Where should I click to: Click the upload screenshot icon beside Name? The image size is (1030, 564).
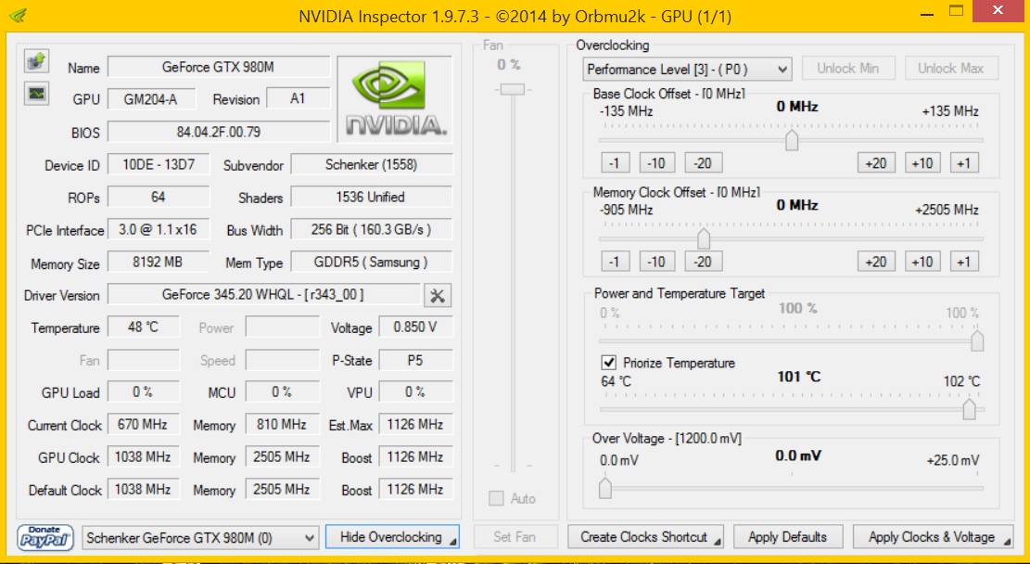click(x=37, y=61)
